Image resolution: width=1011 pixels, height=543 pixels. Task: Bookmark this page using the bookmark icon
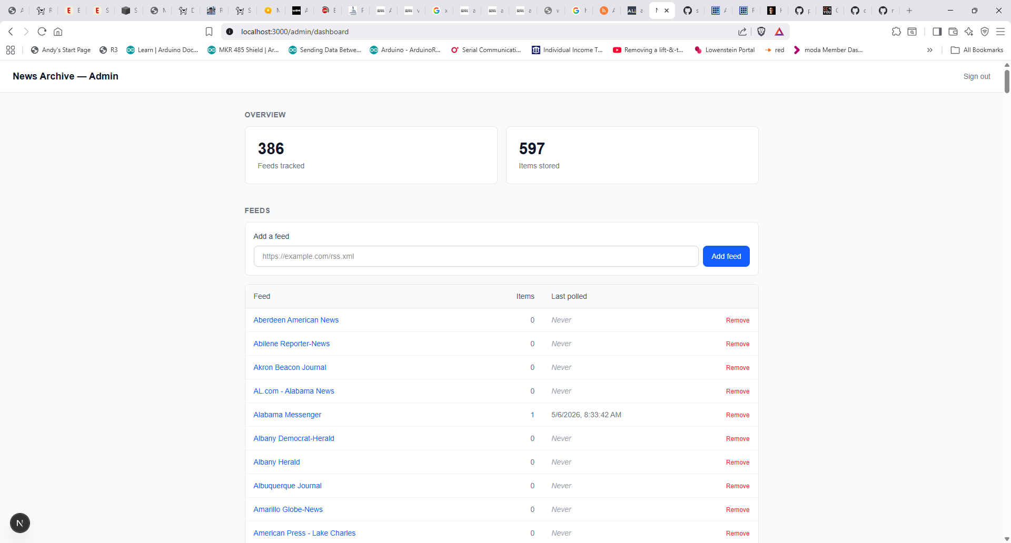pyautogui.click(x=209, y=32)
